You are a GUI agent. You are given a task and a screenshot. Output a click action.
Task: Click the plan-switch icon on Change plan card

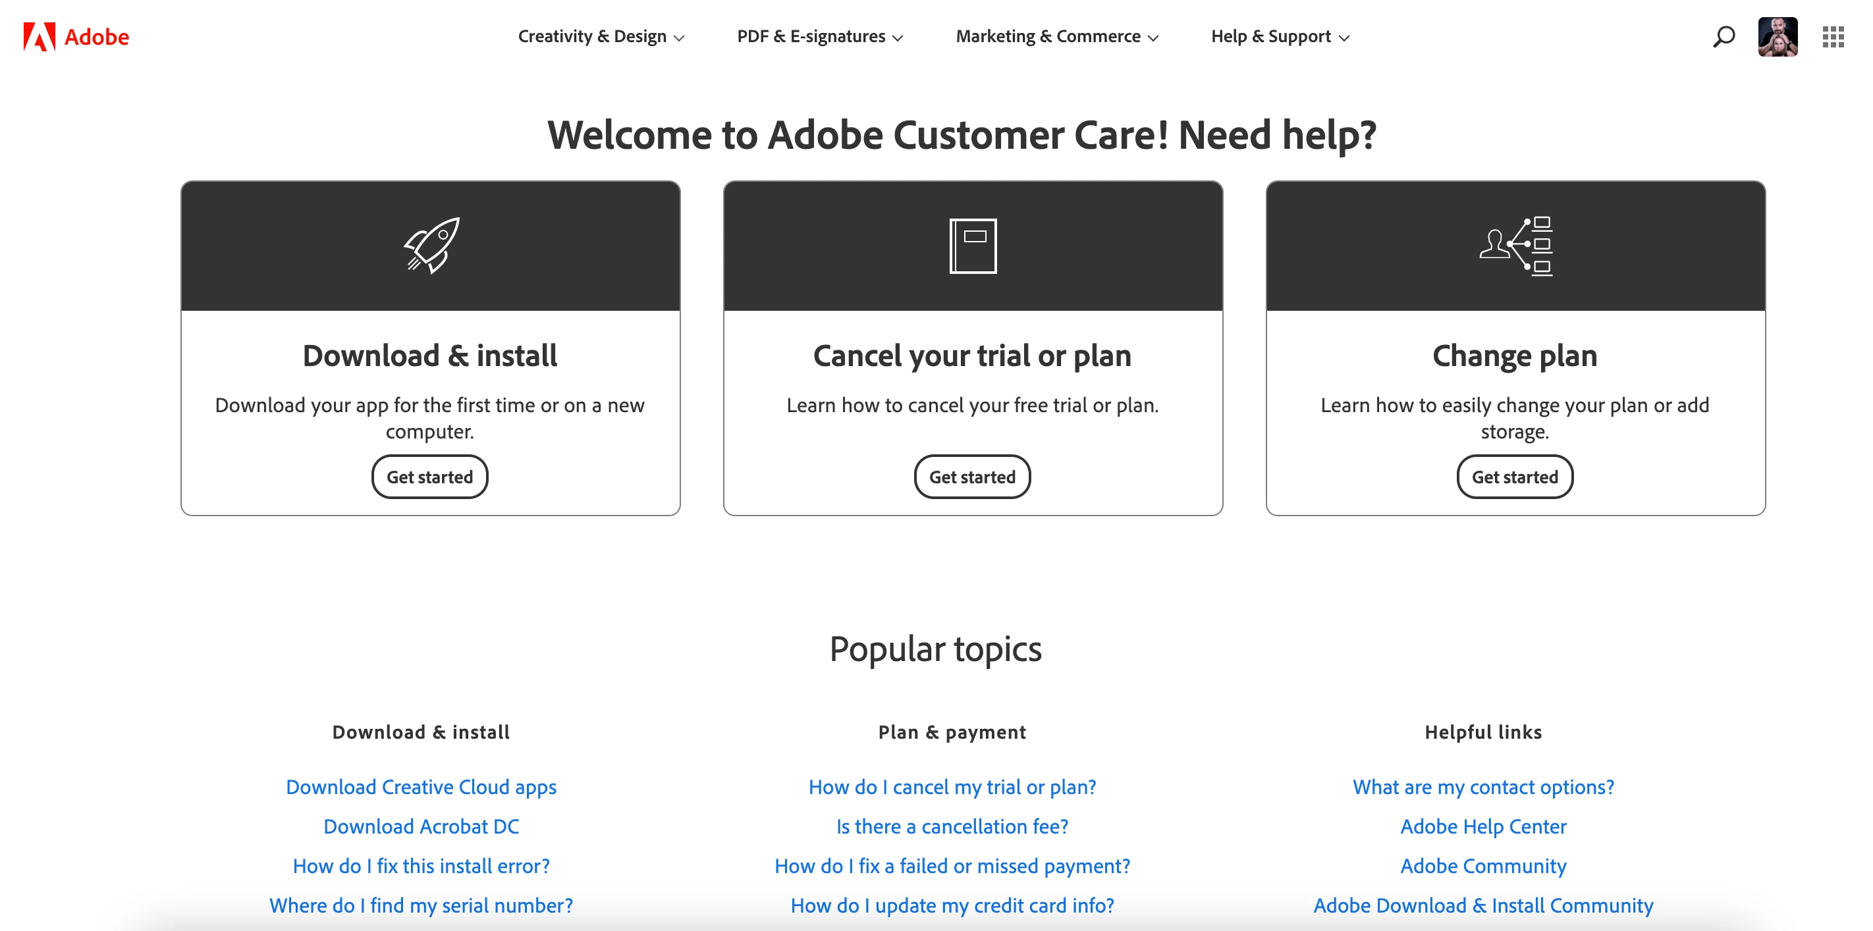[1515, 246]
